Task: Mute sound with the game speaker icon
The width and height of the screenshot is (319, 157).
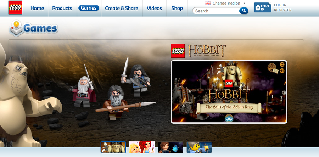Action: point(282,71)
